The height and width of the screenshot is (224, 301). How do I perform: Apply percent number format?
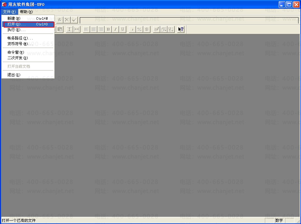[x=140, y=29]
